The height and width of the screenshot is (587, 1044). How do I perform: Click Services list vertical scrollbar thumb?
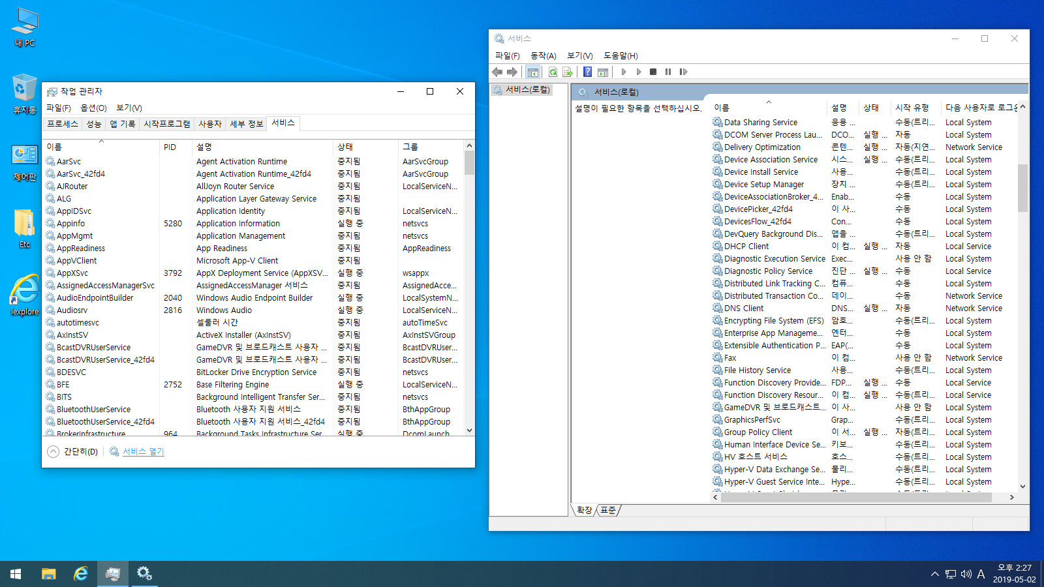pyautogui.click(x=1022, y=188)
